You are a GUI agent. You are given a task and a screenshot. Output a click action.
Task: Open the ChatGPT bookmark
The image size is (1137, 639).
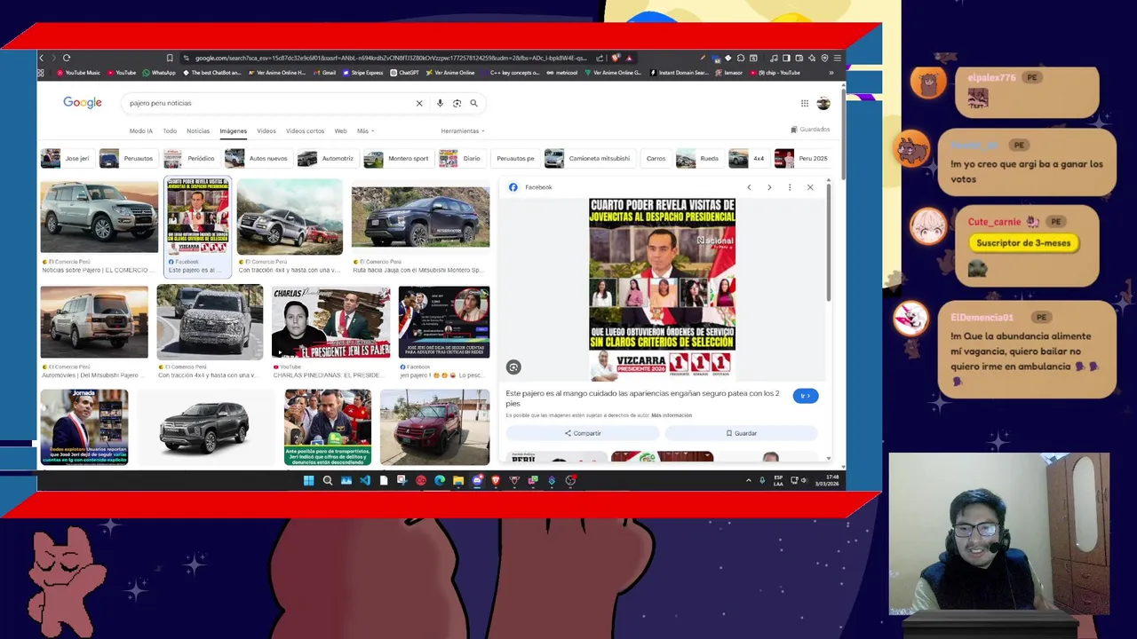point(404,73)
